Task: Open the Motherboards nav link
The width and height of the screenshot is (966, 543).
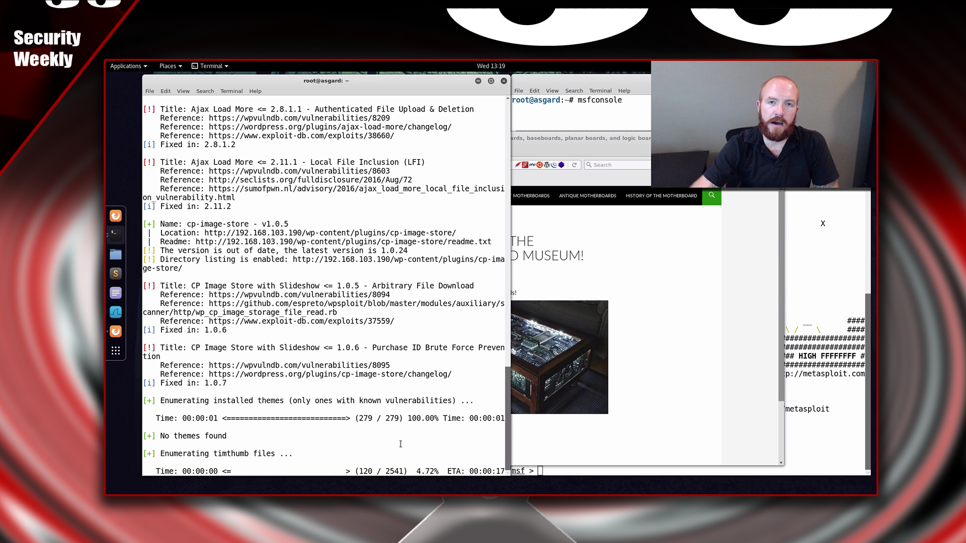Action: [531, 196]
